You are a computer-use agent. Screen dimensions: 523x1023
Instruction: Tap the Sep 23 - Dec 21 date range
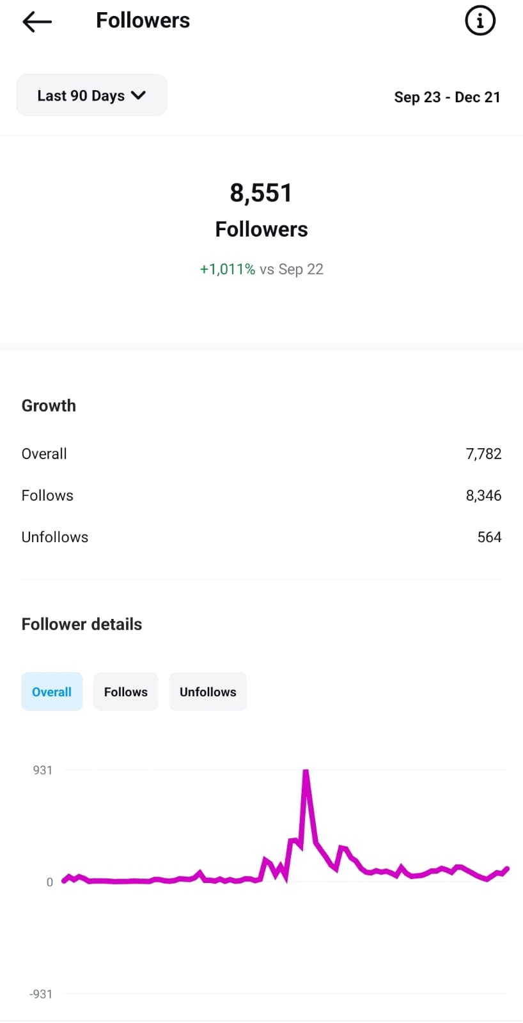(x=447, y=97)
